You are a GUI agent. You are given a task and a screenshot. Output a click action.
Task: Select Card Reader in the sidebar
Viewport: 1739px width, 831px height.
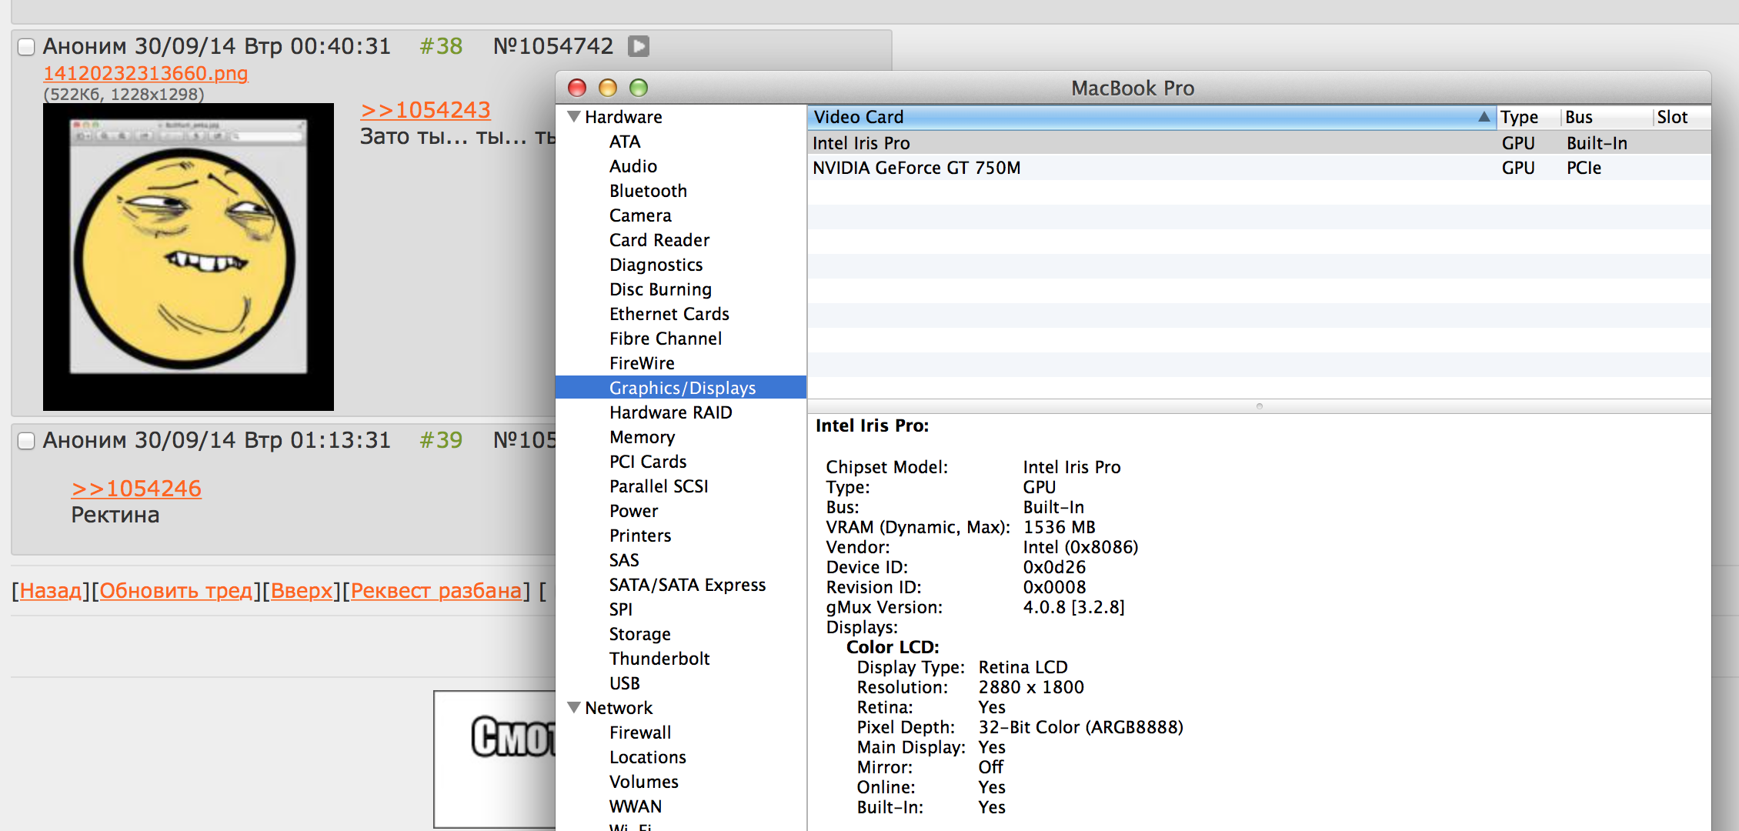point(659,240)
